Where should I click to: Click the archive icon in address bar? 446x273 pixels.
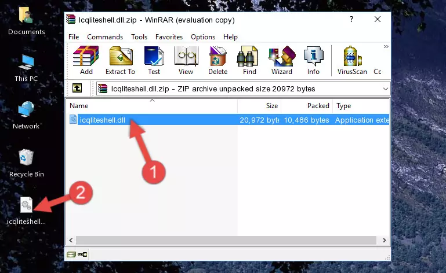103,89
